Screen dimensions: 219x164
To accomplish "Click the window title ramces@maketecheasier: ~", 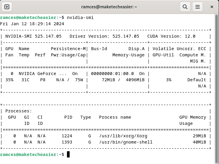I will point(109,7).
